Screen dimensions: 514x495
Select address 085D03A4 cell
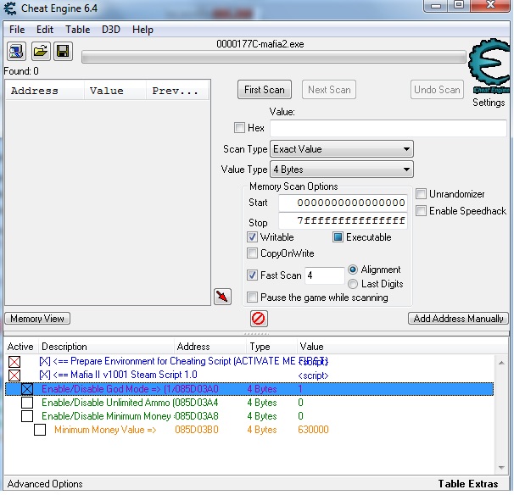click(197, 403)
